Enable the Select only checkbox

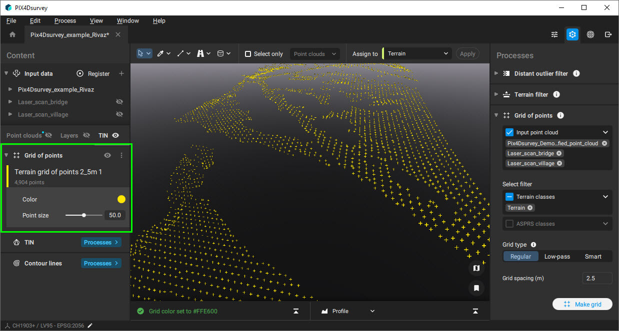coord(248,54)
